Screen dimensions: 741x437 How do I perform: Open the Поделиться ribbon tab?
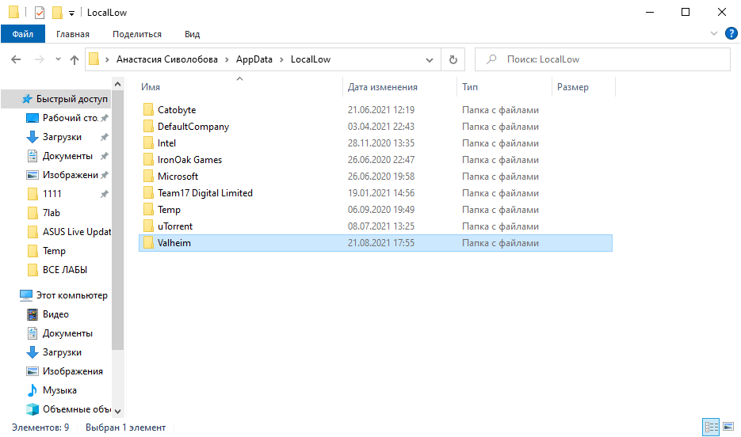coord(136,34)
